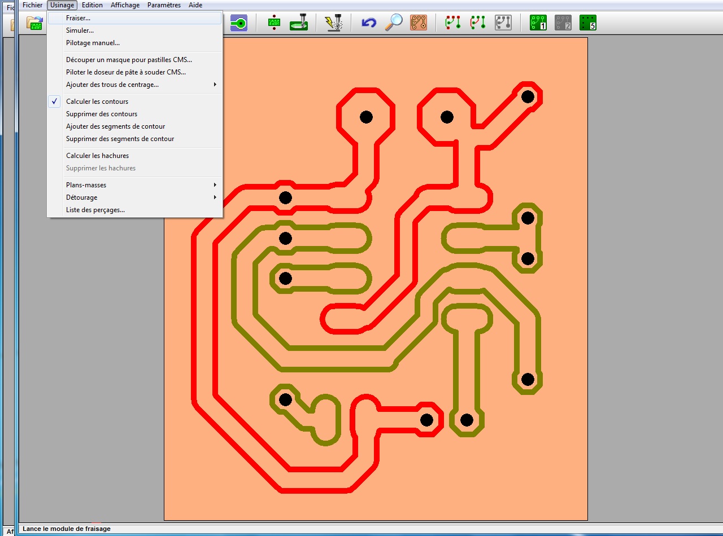This screenshot has height=536, width=723.
Task: Click 'Calculer les hachures' entry
Action: pos(97,156)
